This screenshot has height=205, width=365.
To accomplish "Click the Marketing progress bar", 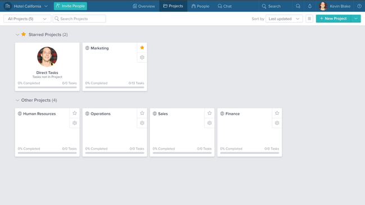I will click(x=115, y=87).
